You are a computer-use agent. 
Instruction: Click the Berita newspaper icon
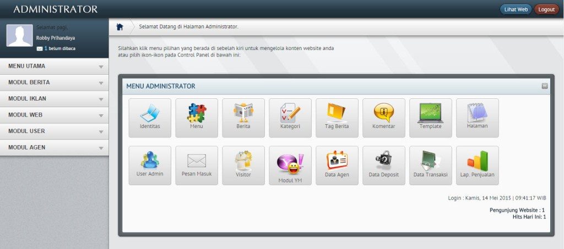point(243,118)
